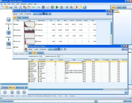Open the Insert menu

point(9,4)
